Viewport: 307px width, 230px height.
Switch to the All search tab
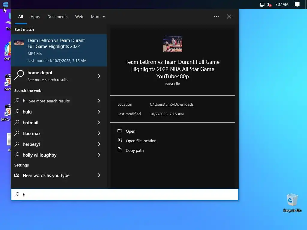point(21,17)
